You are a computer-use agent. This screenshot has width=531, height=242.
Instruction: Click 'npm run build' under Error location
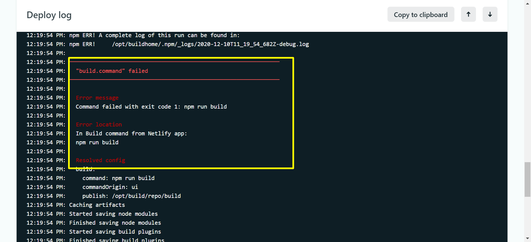(97, 142)
